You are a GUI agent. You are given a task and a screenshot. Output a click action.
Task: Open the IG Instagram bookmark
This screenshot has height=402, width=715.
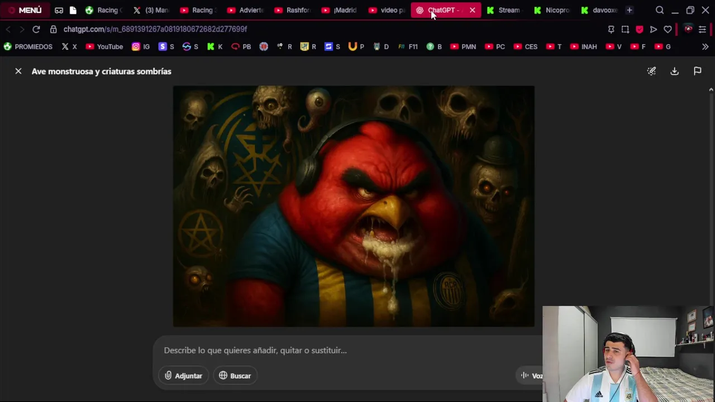pyautogui.click(x=141, y=47)
